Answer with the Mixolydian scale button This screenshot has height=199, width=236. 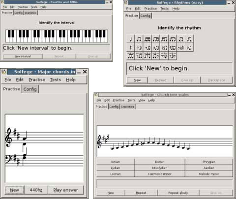[x=160, y=168]
